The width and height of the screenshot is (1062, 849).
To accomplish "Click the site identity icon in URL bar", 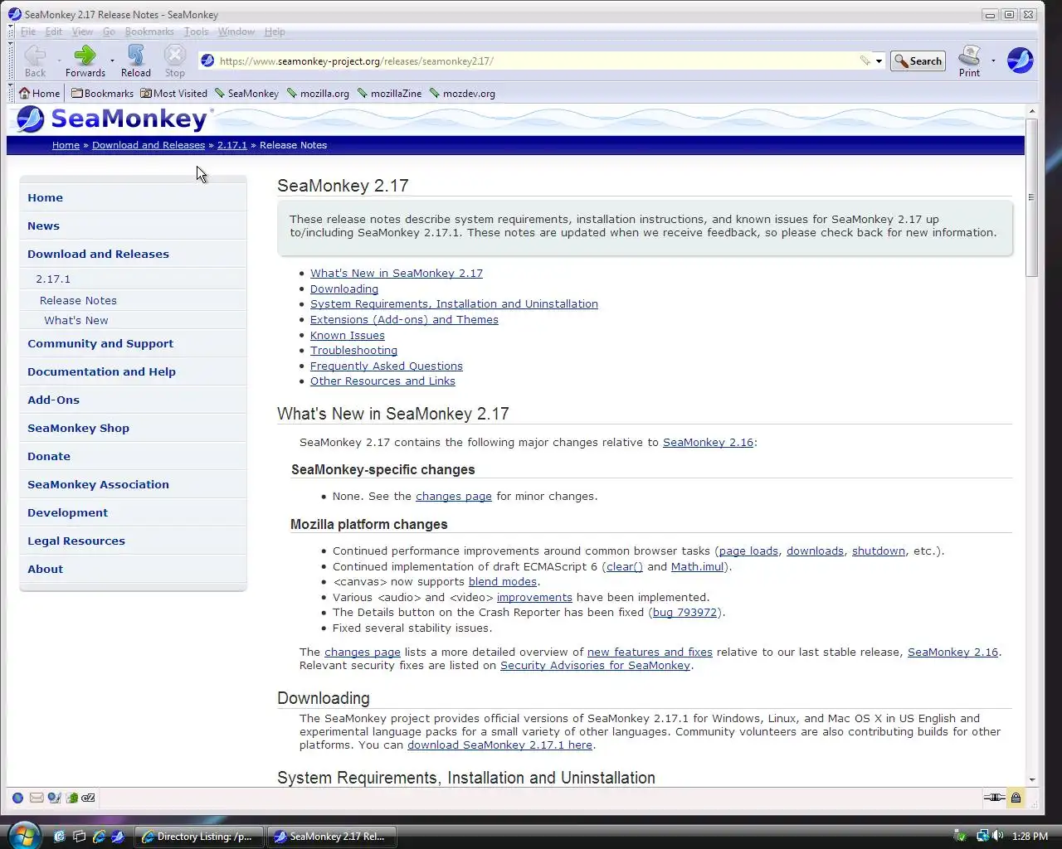I will (207, 61).
